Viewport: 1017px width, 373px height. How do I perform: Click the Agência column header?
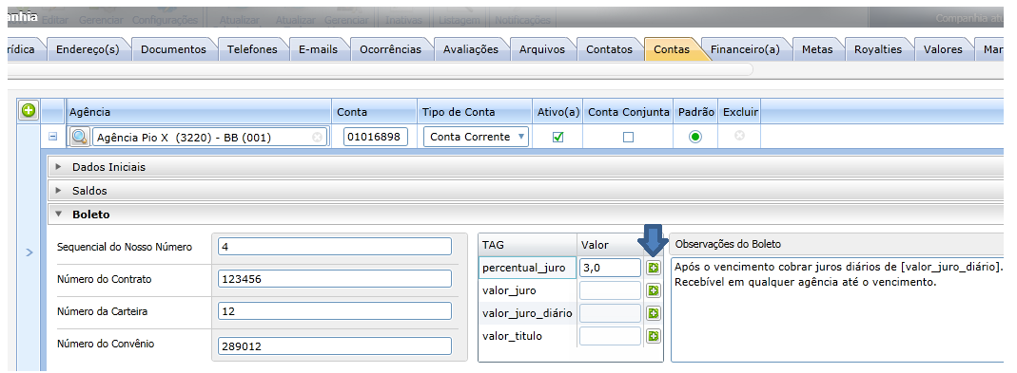(199, 112)
